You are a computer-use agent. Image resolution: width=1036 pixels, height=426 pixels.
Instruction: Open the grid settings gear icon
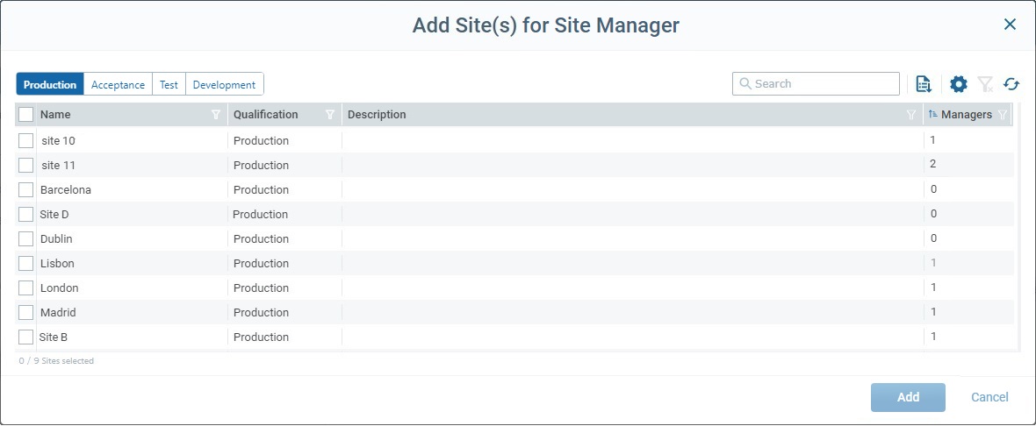(x=959, y=84)
